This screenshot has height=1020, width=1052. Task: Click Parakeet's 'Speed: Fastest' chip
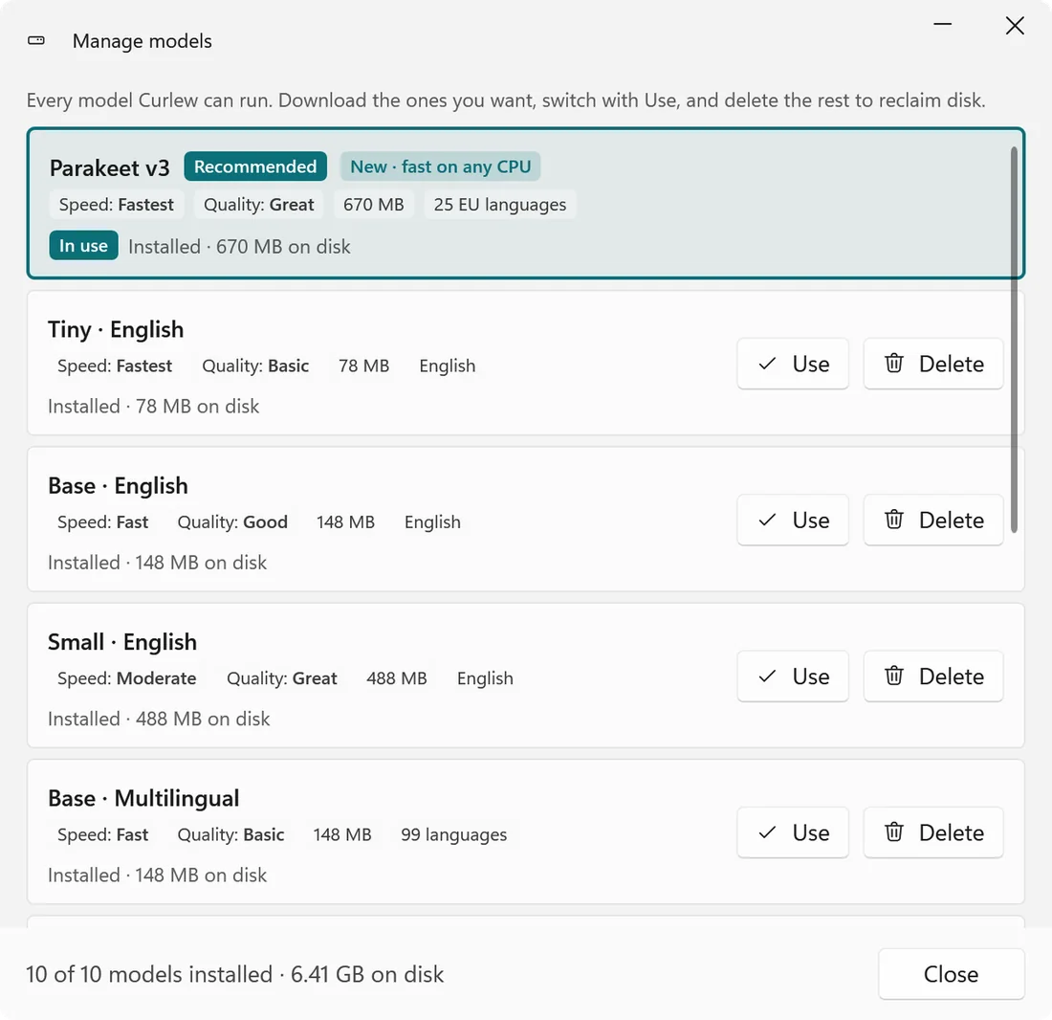pyautogui.click(x=116, y=205)
